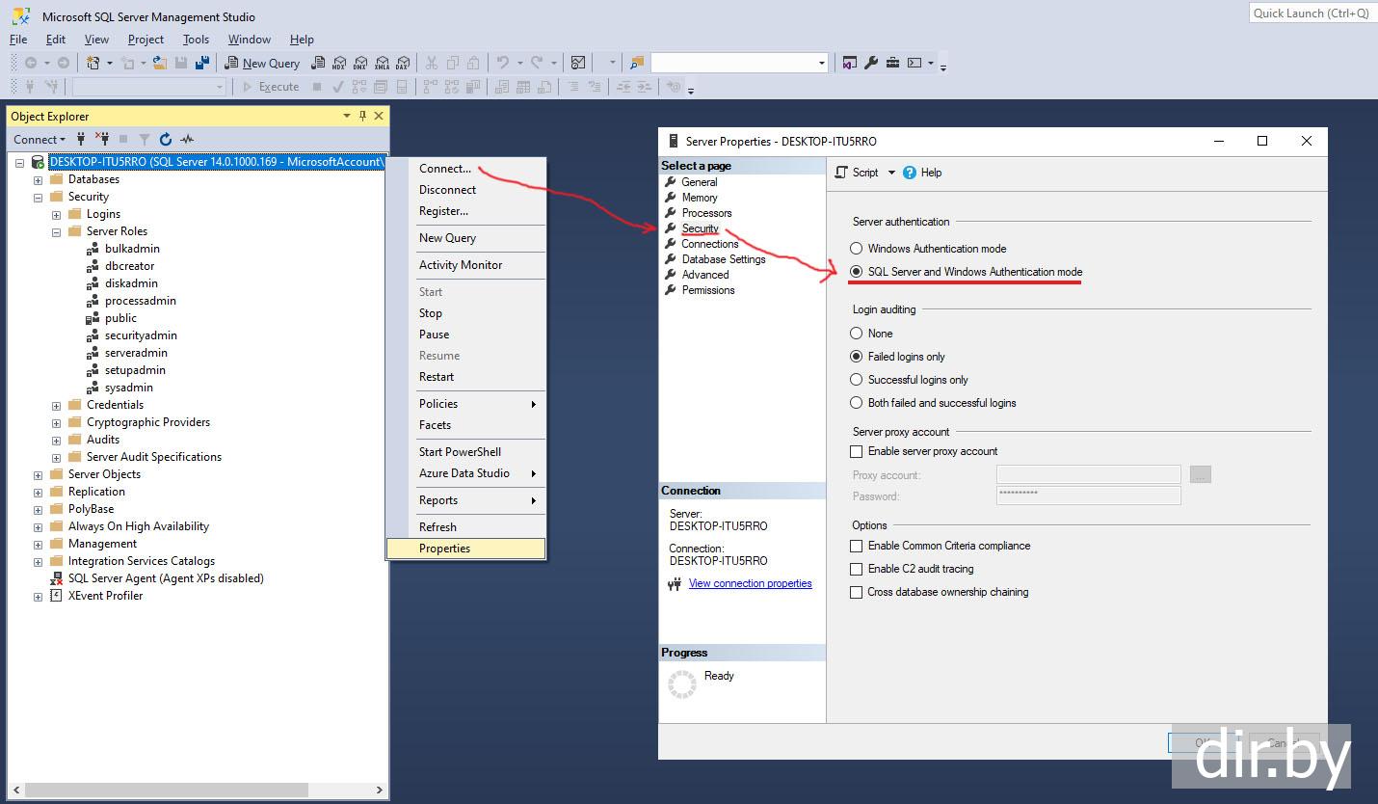1378x804 pixels.
Task: Tick Enable C2 audit tracing checkbox
Action: point(856,569)
